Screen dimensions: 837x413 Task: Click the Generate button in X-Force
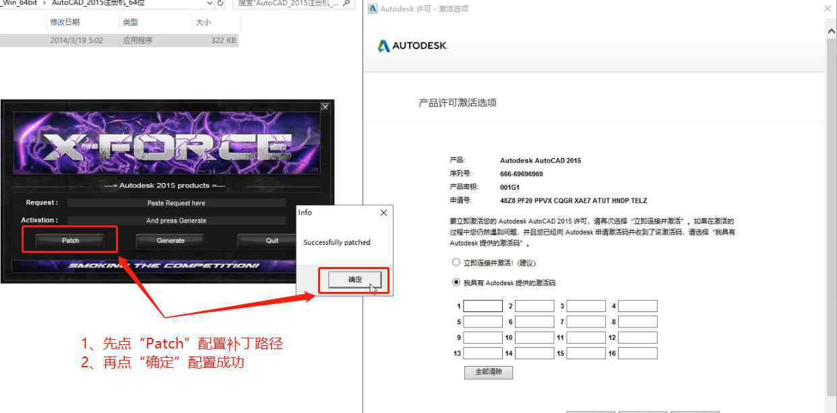[170, 240]
